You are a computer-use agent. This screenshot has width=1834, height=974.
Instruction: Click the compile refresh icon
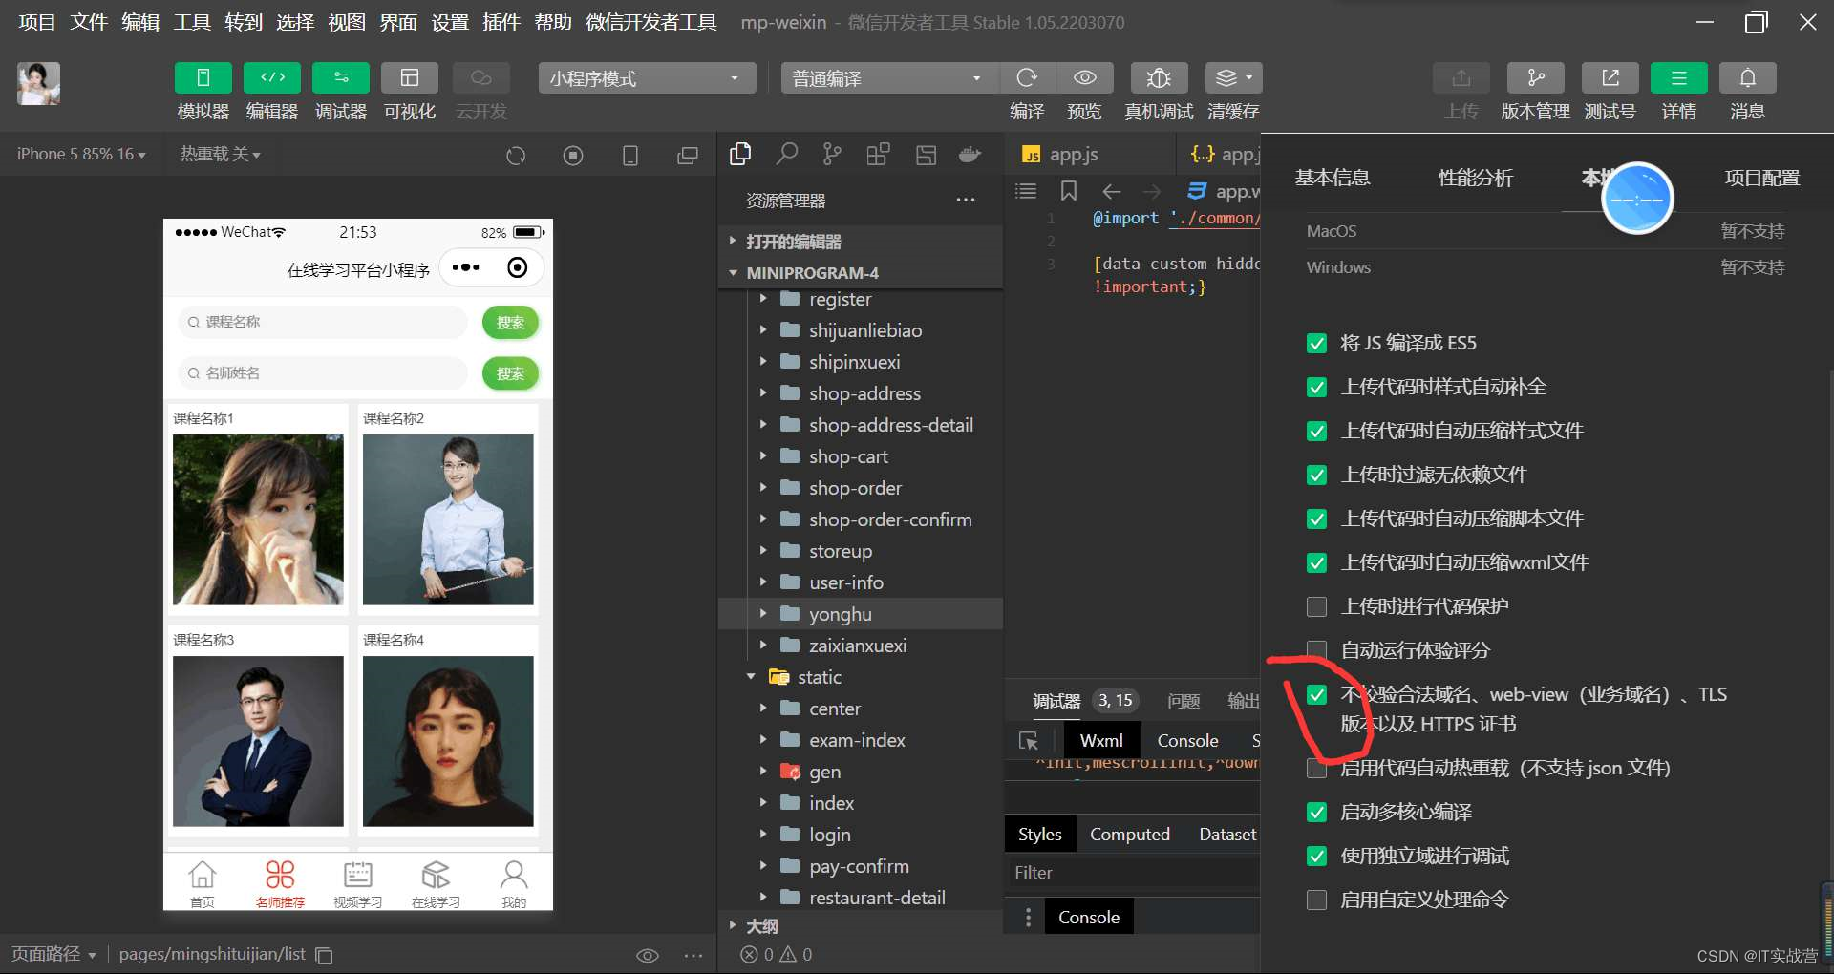click(1027, 77)
